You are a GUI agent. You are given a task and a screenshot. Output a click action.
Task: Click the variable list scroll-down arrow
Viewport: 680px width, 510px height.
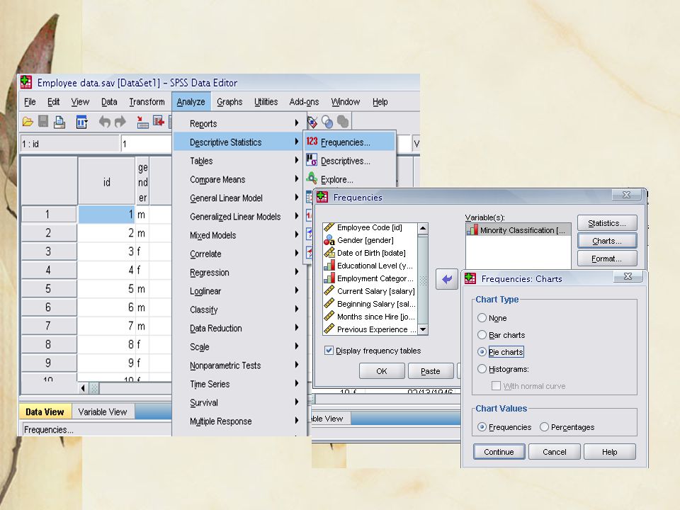click(423, 329)
